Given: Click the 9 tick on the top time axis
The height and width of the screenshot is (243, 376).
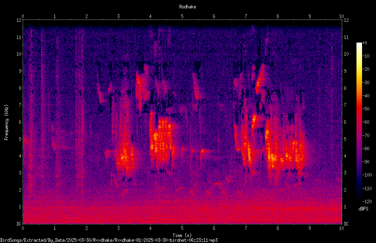Looking at the screenshot, I should (309, 16).
